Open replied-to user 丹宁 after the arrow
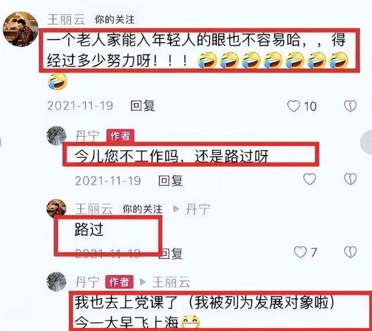This screenshot has width=372, height=331. tap(198, 209)
